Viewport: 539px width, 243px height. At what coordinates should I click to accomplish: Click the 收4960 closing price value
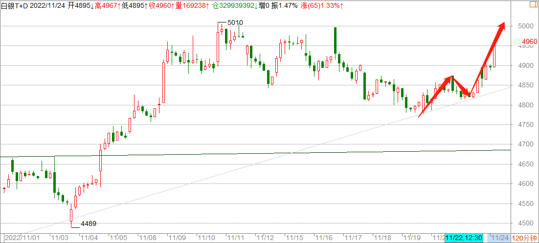pos(161,6)
